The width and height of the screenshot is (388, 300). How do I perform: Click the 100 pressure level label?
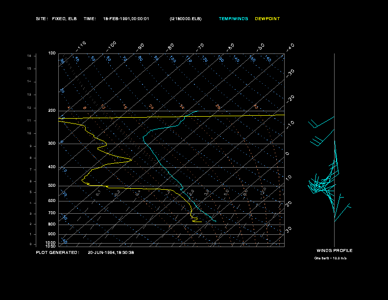tap(52, 53)
